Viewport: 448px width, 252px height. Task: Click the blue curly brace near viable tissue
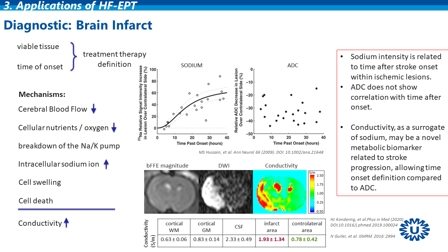pyautogui.click(x=73, y=56)
